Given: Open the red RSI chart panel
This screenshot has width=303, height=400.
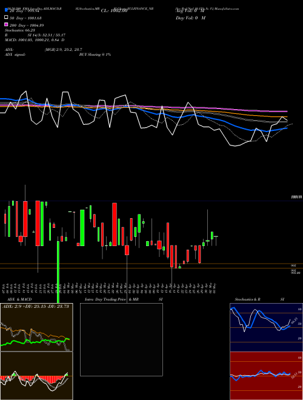Looking at the screenshot, I should click(266, 376).
